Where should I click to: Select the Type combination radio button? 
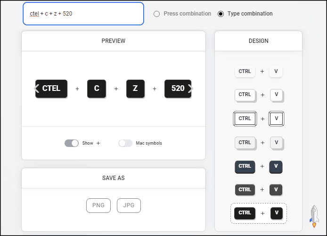(x=221, y=14)
